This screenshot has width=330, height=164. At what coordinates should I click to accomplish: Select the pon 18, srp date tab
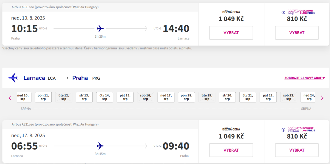pyautogui.click(x=186, y=97)
